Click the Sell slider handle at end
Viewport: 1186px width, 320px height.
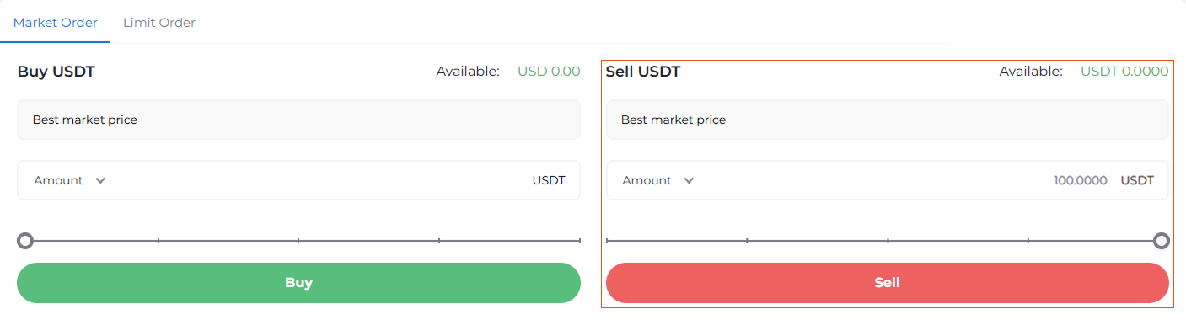coord(1162,242)
